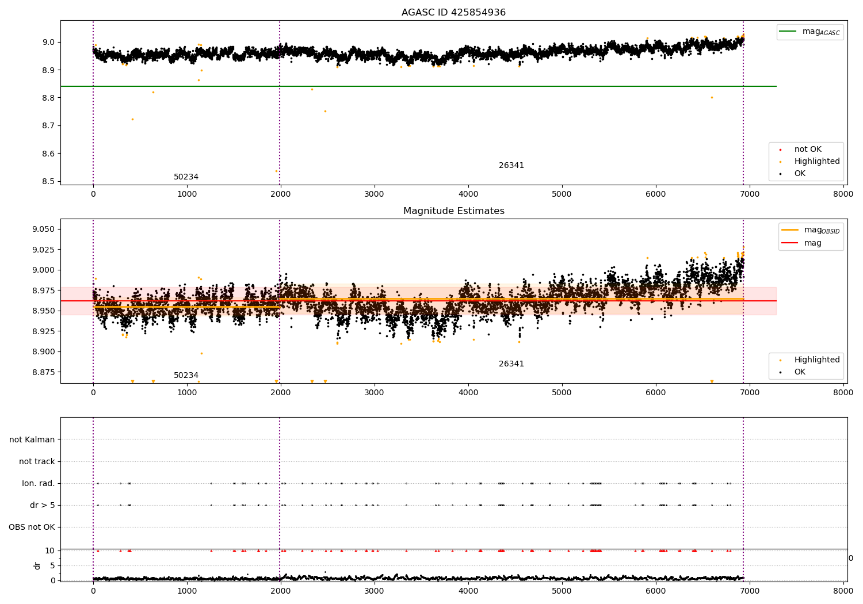Click the 4000 x-tick under the top plot
The height and width of the screenshot is (604, 863).
point(468,194)
